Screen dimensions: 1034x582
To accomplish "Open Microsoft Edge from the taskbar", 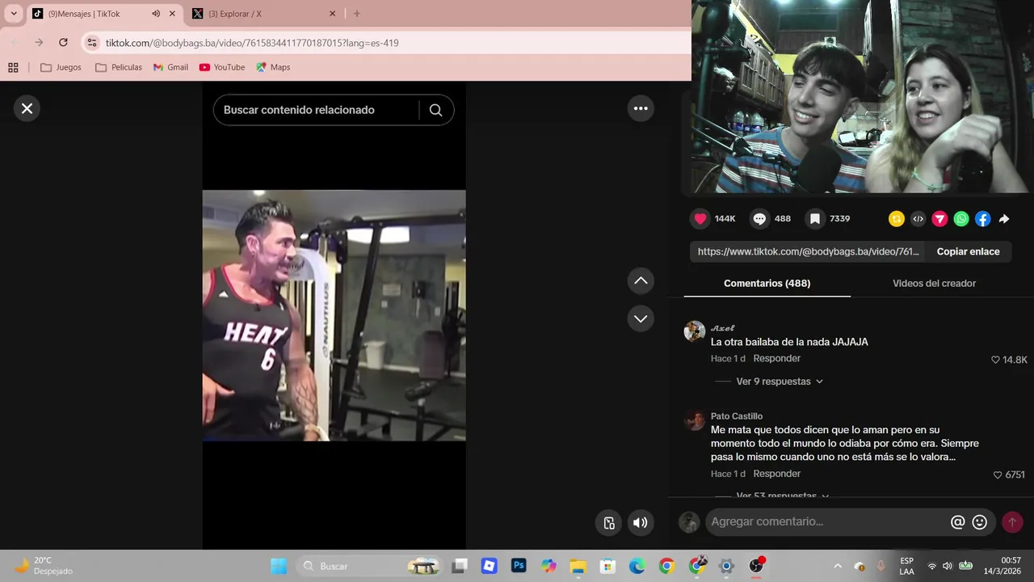I will [637, 566].
